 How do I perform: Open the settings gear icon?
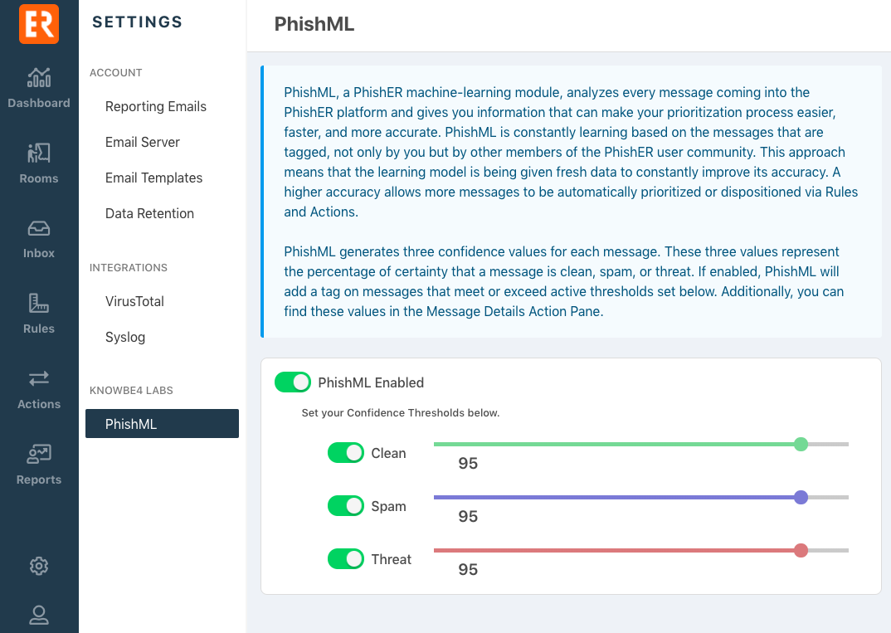pos(38,566)
